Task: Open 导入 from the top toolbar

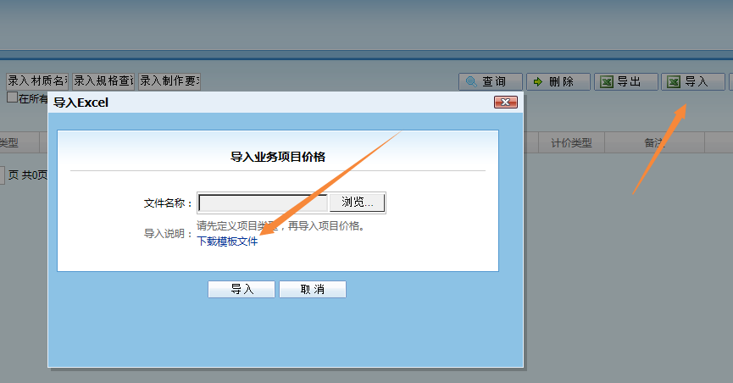Action: [x=693, y=81]
